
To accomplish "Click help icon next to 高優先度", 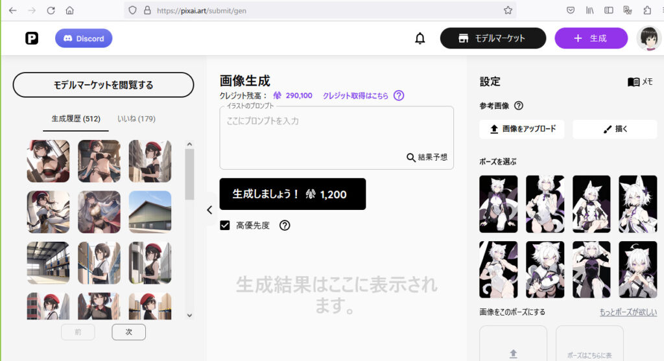I will 285,226.
